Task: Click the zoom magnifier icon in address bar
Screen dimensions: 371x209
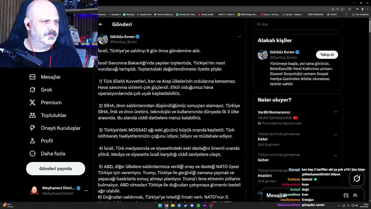Action: tap(338, 9)
